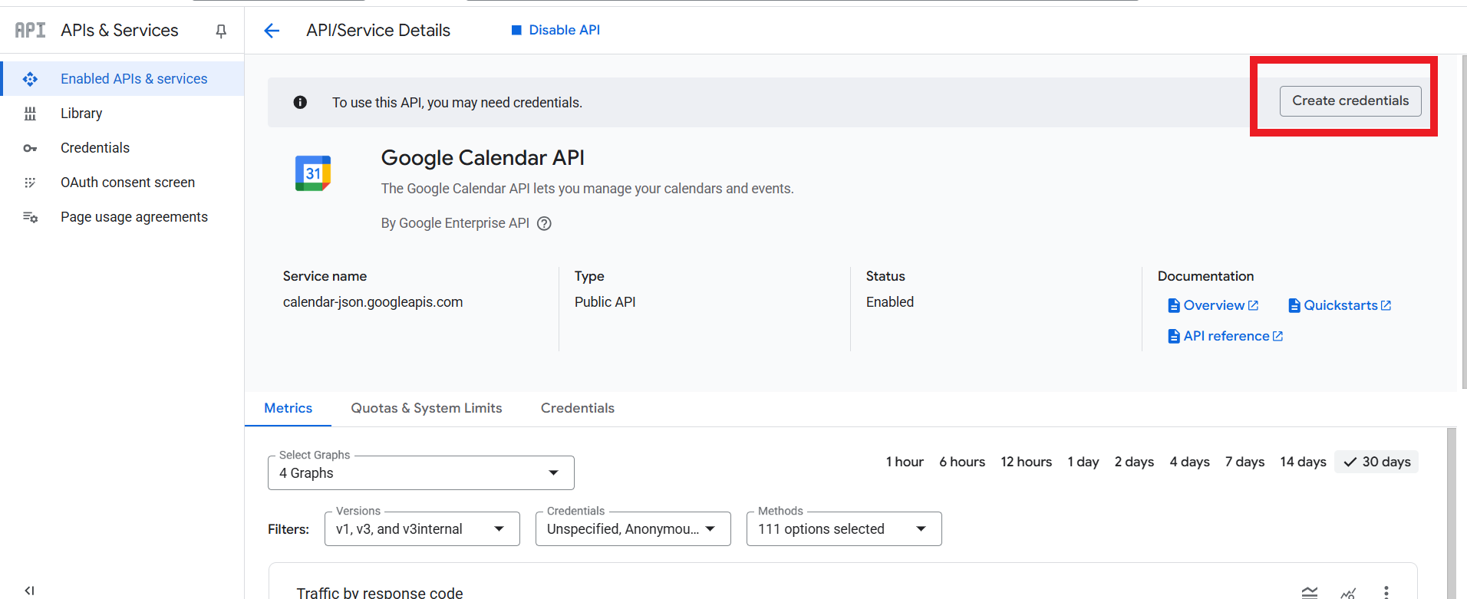Click the Traffic by response code title
The height and width of the screenshot is (599, 1467).
[380, 592]
